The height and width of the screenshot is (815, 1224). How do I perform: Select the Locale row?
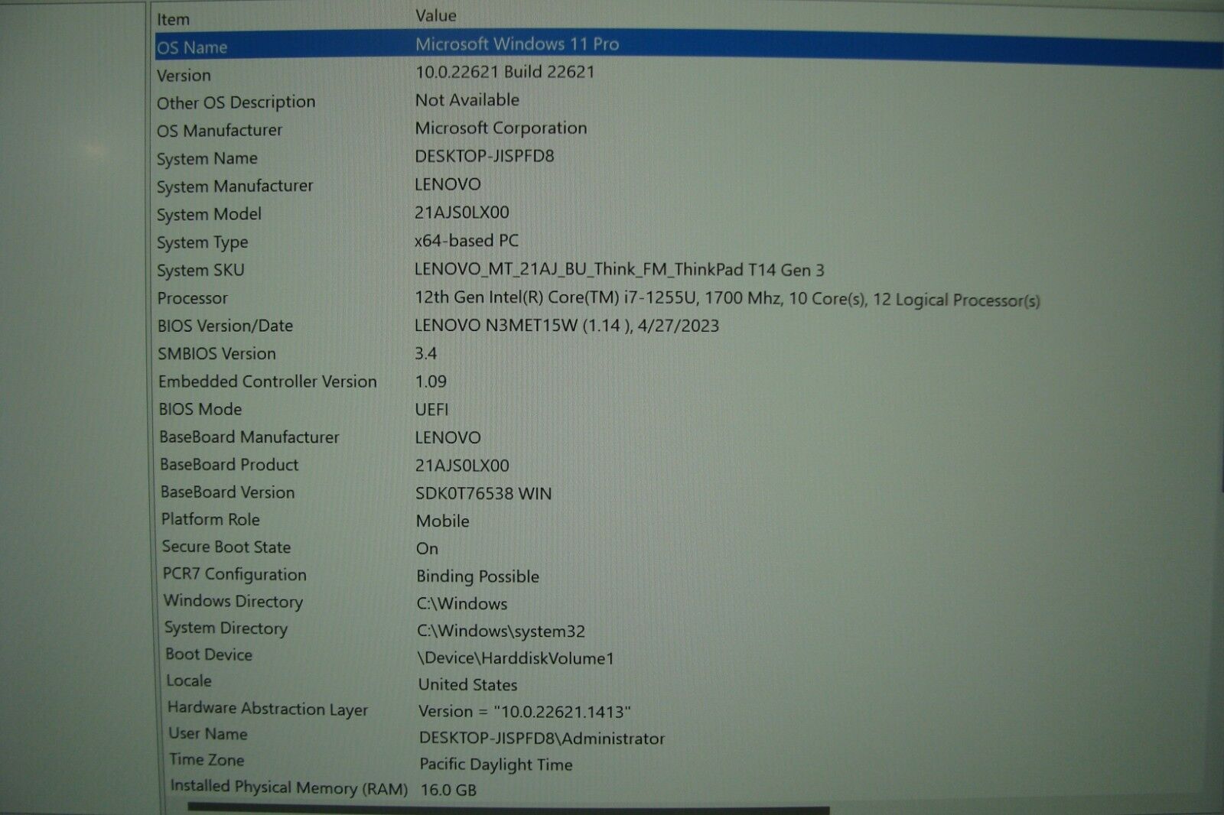click(189, 681)
